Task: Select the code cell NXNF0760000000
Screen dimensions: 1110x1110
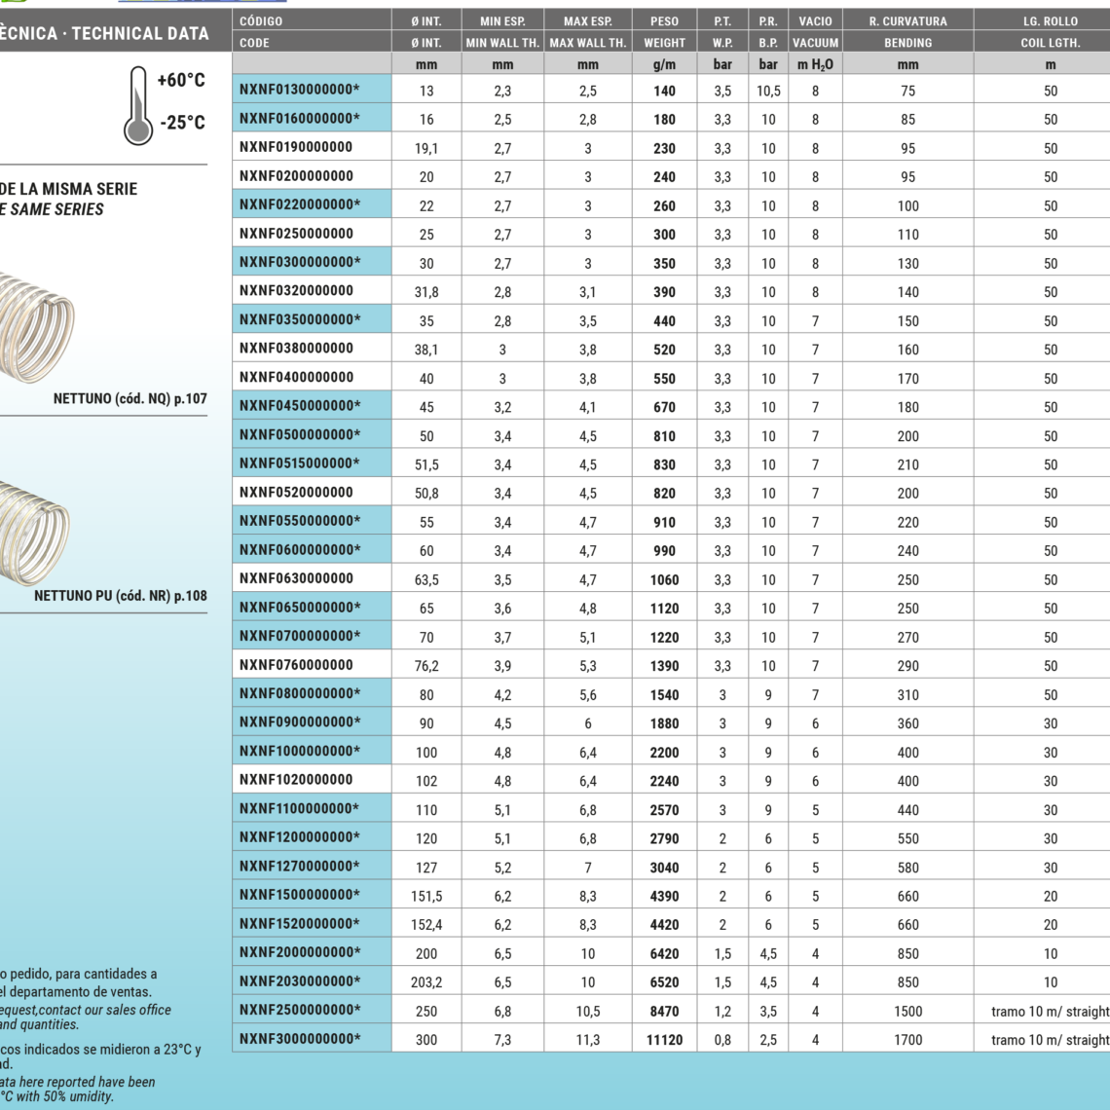Action: coord(296,665)
